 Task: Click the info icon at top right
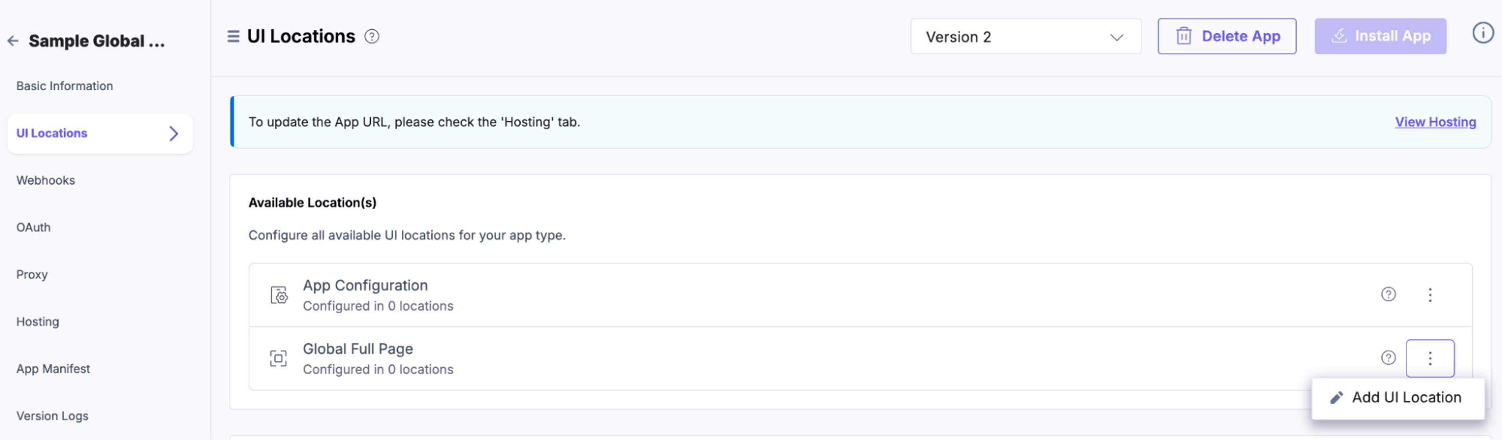pos(1482,33)
